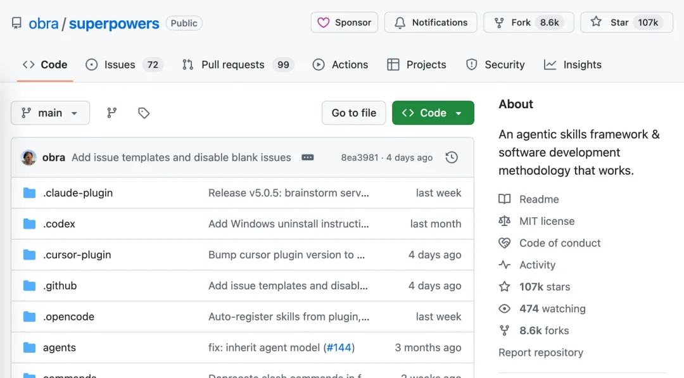Expand commit message ellipsis icon

click(308, 158)
